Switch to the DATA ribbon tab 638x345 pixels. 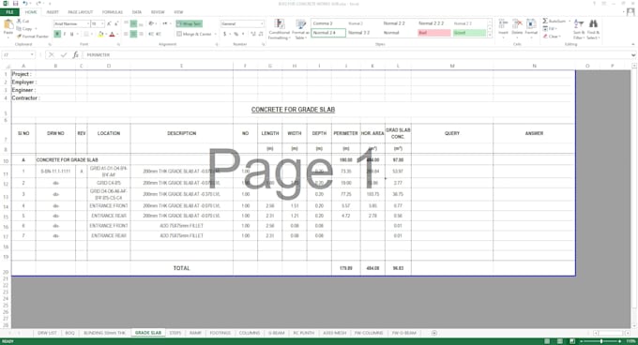coord(137,12)
